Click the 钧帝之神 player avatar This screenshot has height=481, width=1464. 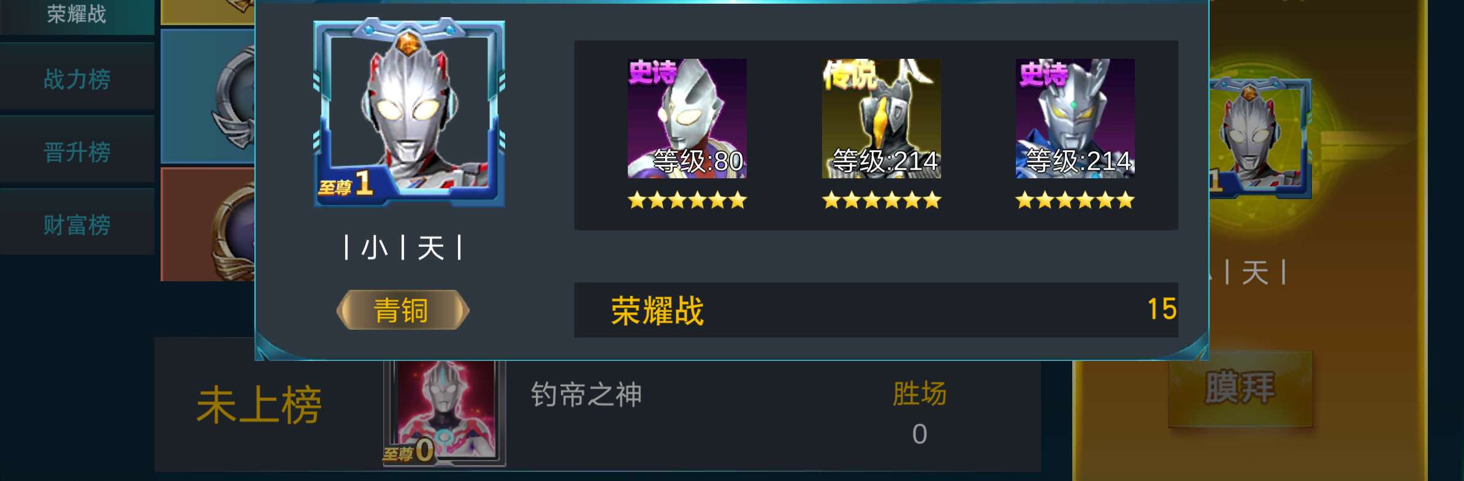pyautogui.click(x=445, y=414)
